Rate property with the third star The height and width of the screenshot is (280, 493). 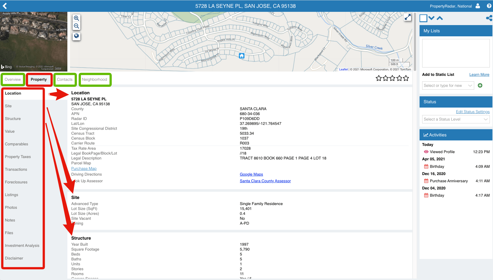click(x=392, y=78)
